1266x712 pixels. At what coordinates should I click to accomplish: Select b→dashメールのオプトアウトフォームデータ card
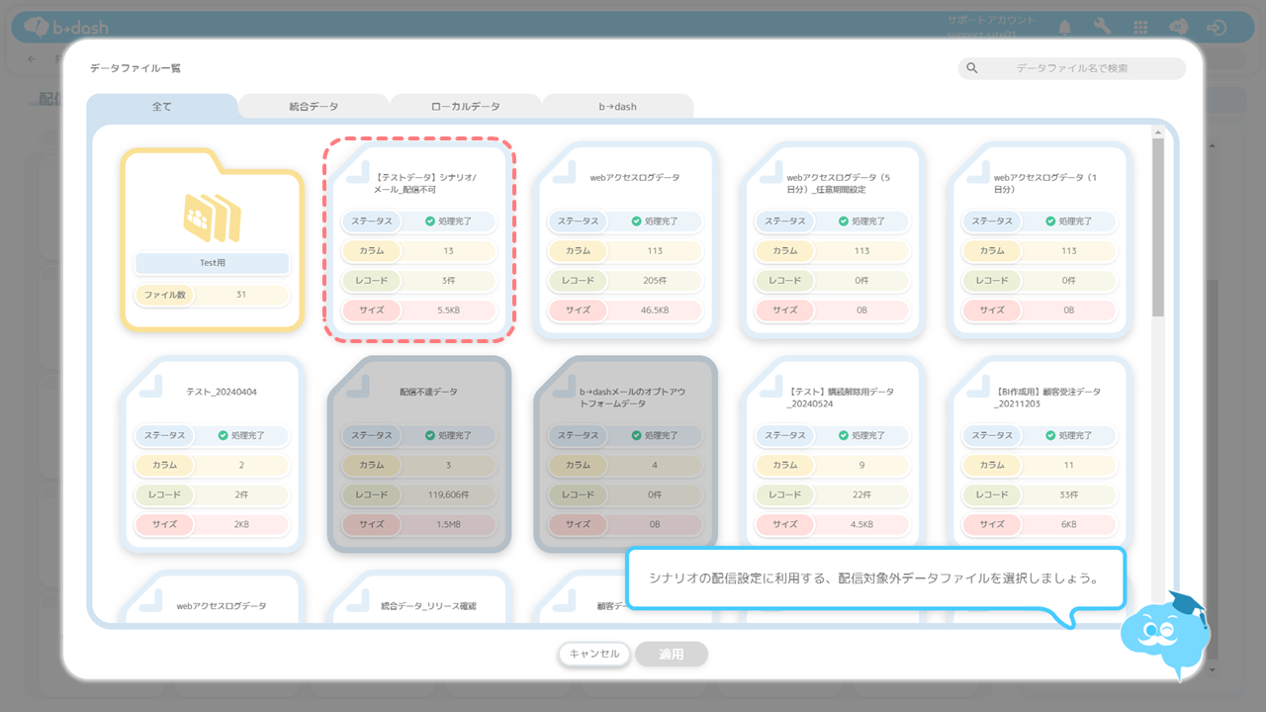pos(626,454)
